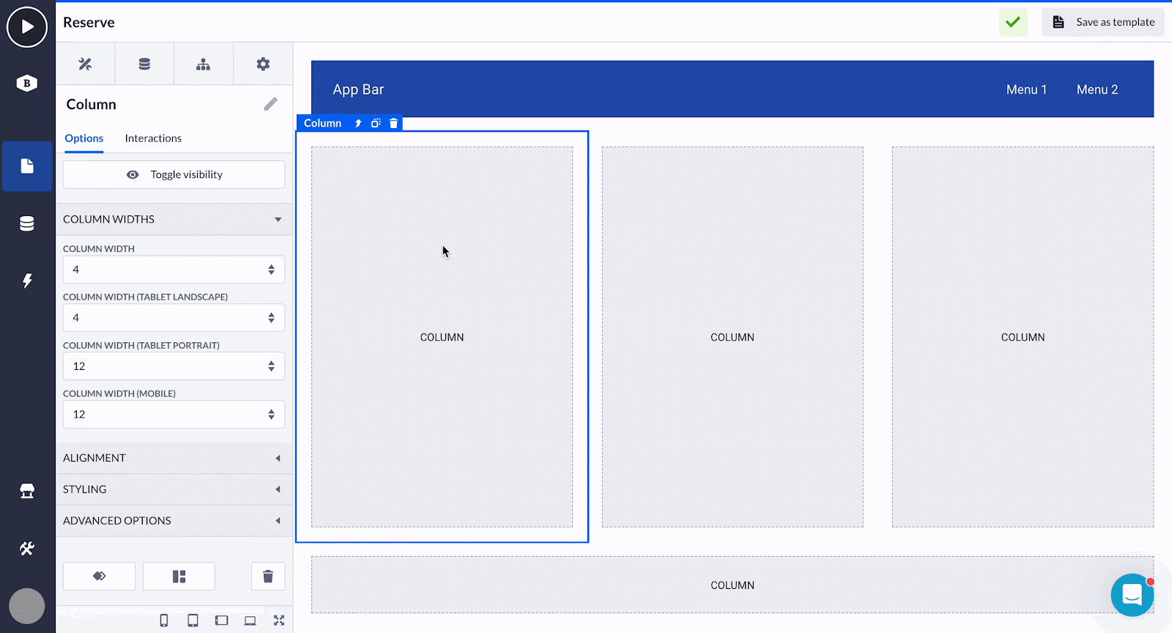Open Column Width (Mobile) dropdown
Viewport: 1172px width, 633px height.
tap(174, 415)
